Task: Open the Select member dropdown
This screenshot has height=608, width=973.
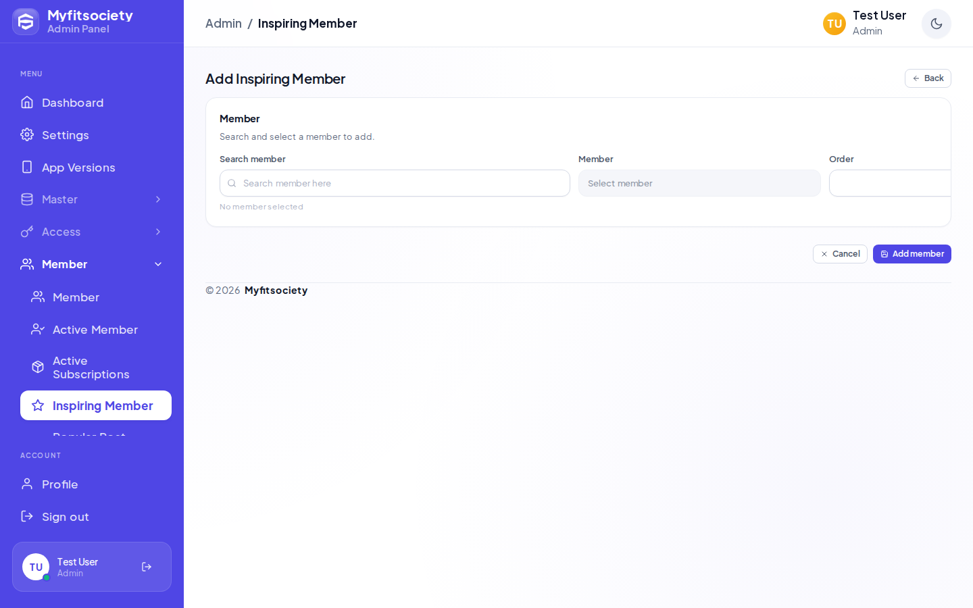Action: click(699, 183)
